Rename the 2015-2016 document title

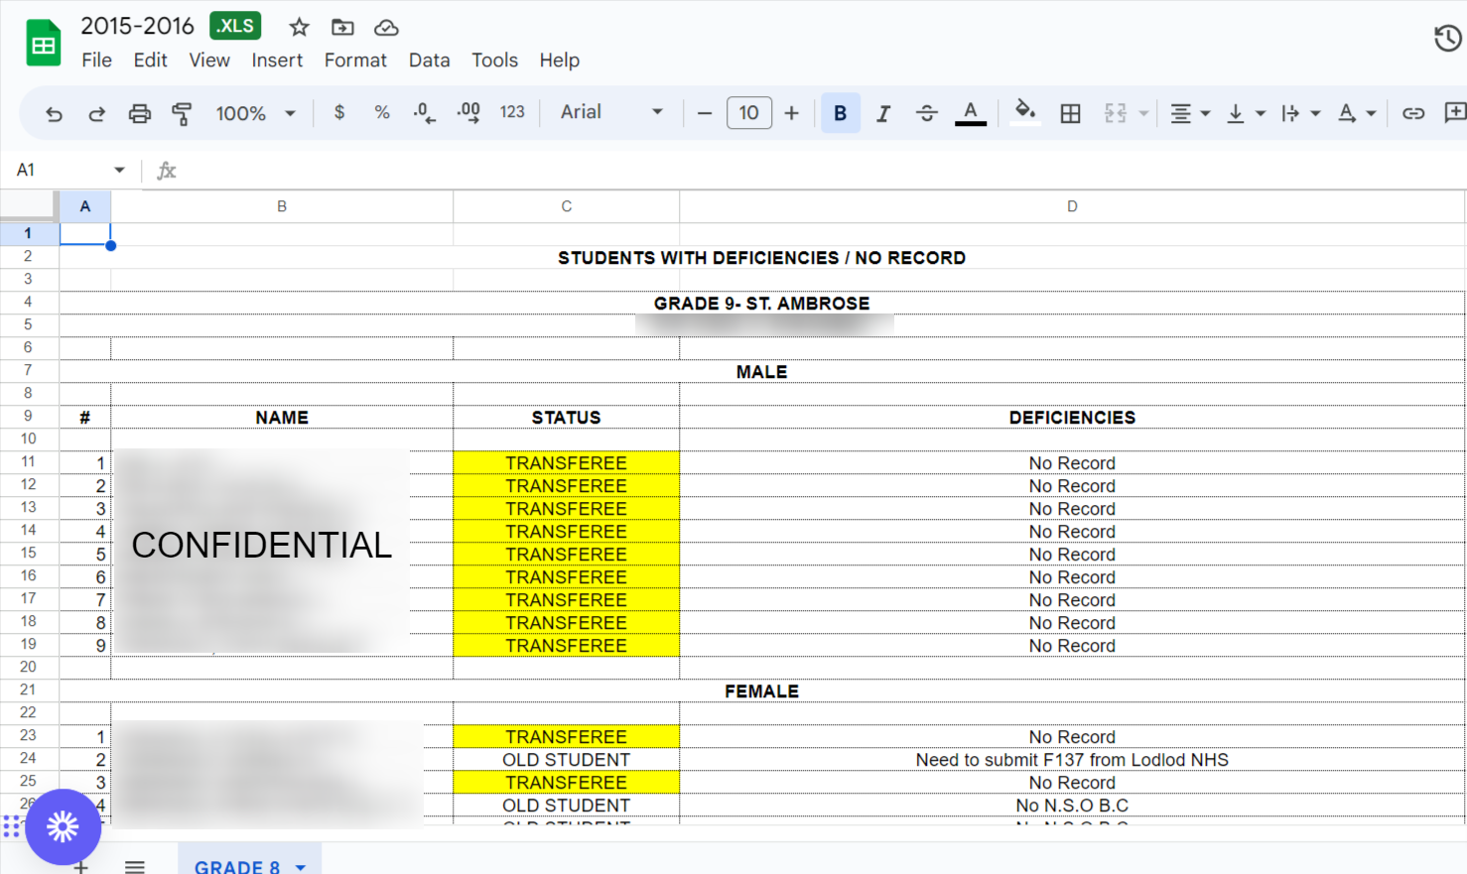pyautogui.click(x=137, y=26)
